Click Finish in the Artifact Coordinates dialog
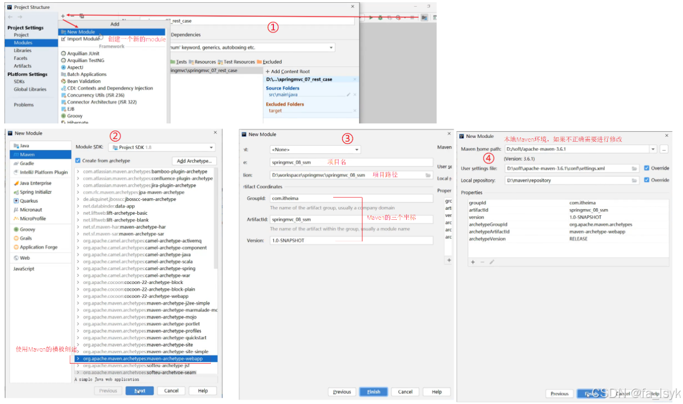The image size is (683, 404). pos(373,392)
